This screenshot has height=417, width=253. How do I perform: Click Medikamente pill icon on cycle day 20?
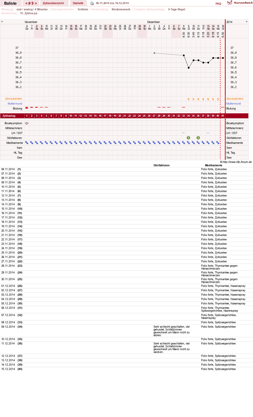pyautogui.click(x=120, y=143)
